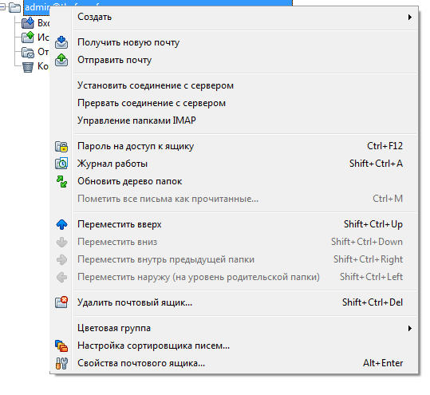Click the sorting office folders icon
The width and height of the screenshot is (430, 395).
point(61,346)
